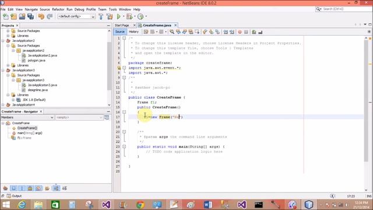Click the History view button
This screenshot has height=210, width=373.
(133, 32)
